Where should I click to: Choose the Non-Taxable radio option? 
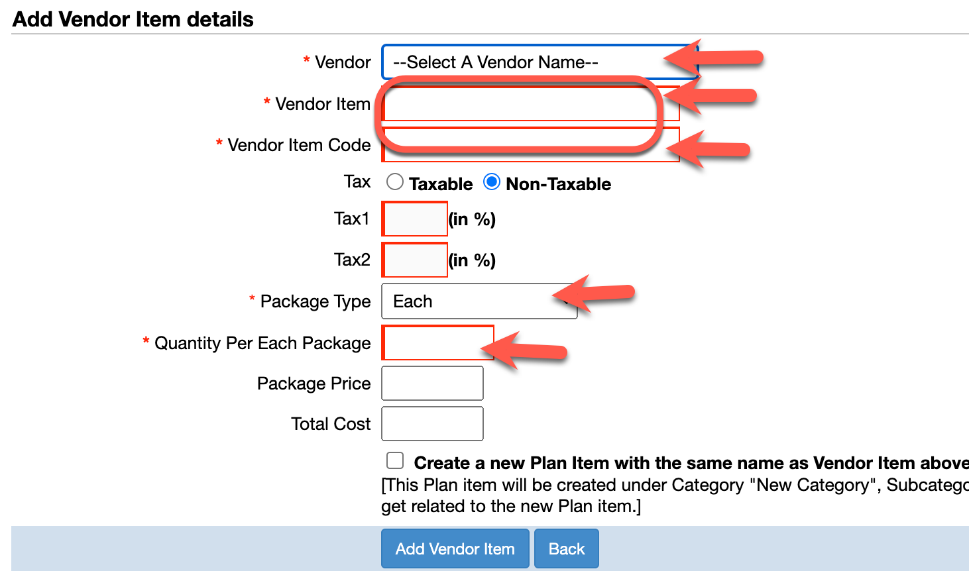(x=492, y=182)
